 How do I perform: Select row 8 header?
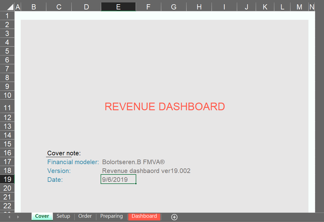pyautogui.click(x=7, y=78)
